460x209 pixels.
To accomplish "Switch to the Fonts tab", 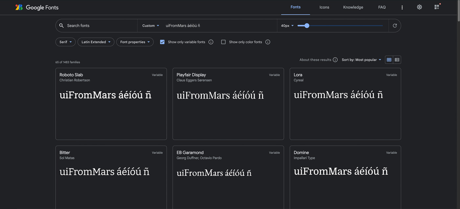I will [x=295, y=7].
